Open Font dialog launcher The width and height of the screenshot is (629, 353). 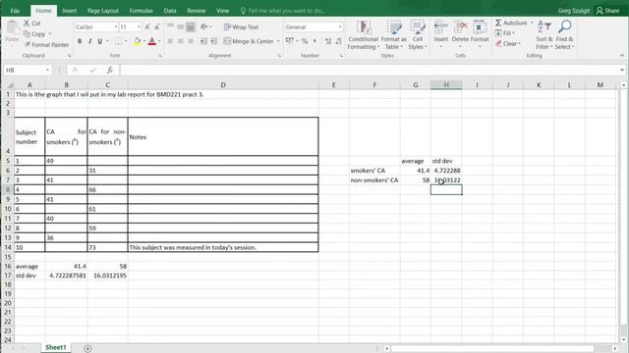[160, 56]
